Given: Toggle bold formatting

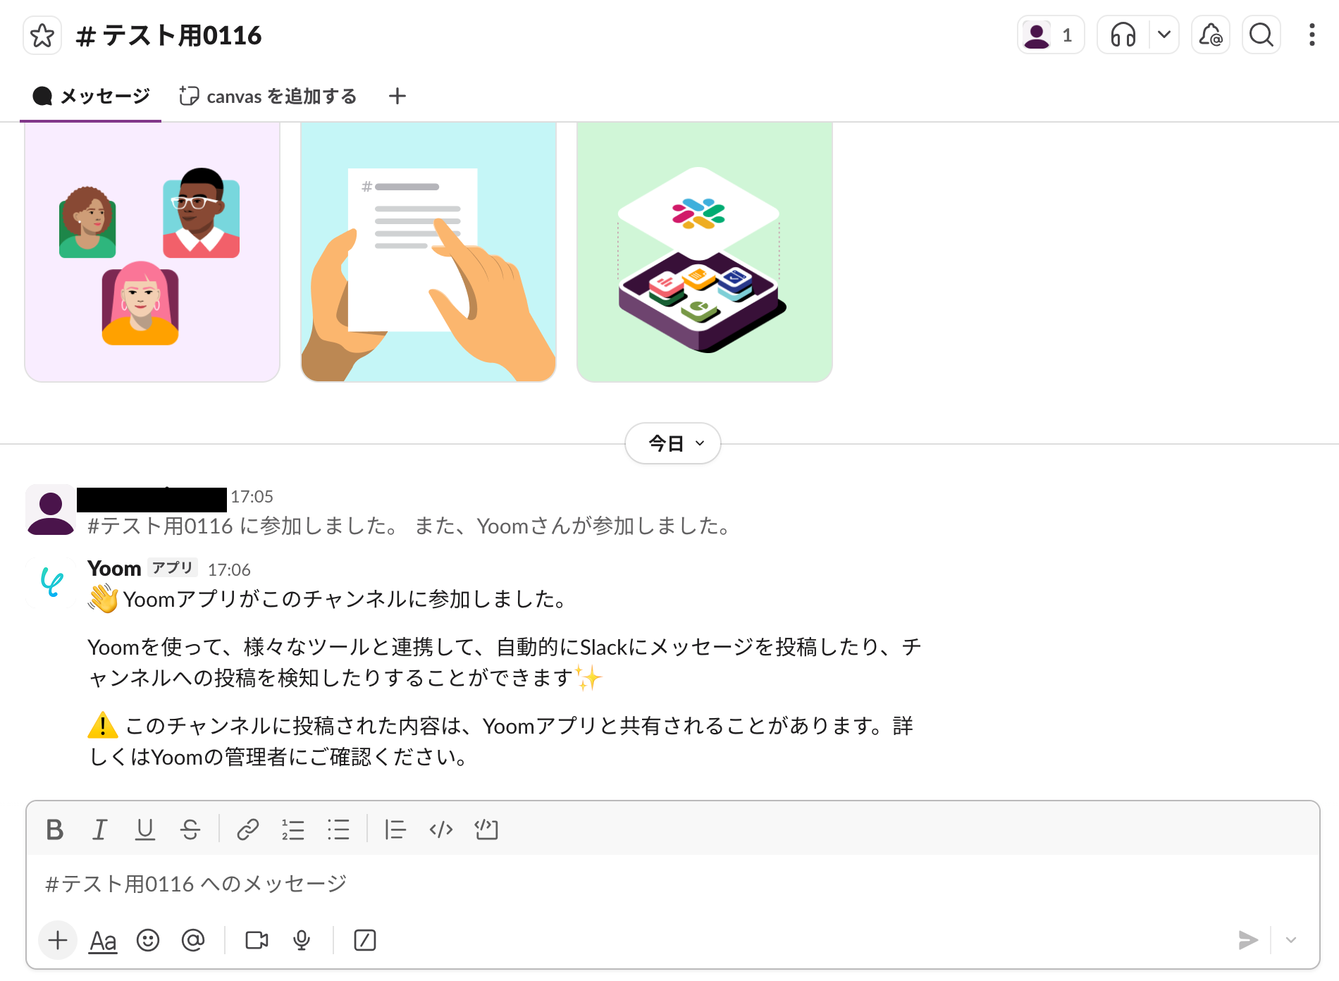Looking at the screenshot, I should [x=55, y=829].
